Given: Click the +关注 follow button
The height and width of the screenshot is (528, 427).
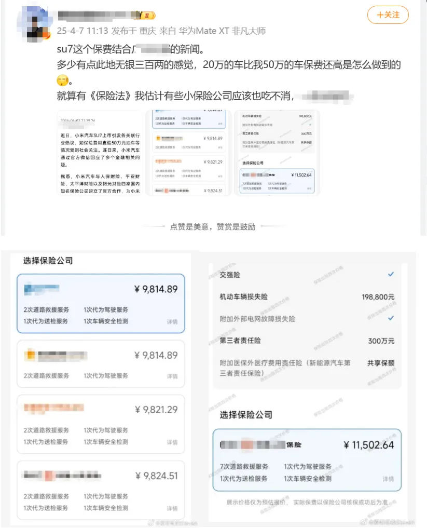Looking at the screenshot, I should coord(388,15).
